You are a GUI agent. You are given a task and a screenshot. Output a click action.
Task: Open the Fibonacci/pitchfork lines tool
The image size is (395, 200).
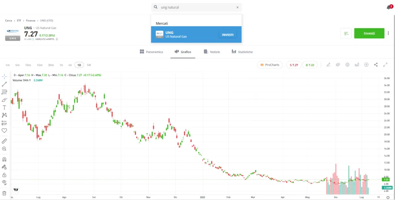coord(4,92)
